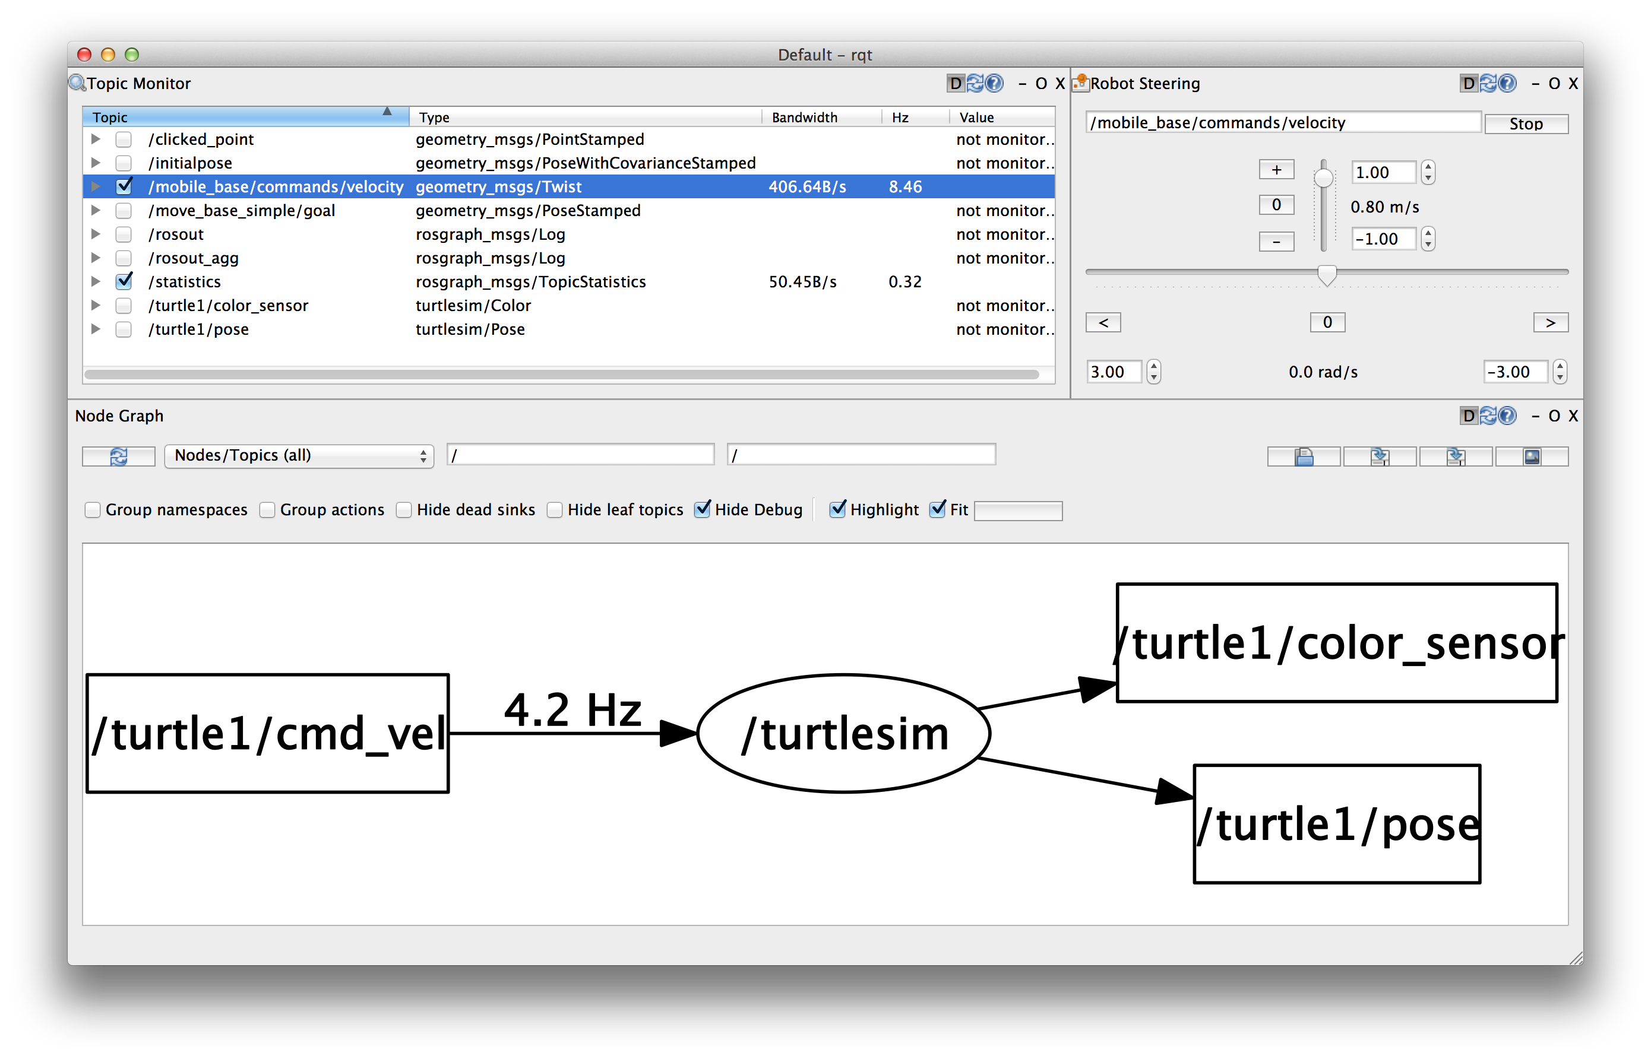Viewport: 1651px width, 1059px height.
Task: Click the horizontal angular speed slider handle
Action: (1327, 275)
